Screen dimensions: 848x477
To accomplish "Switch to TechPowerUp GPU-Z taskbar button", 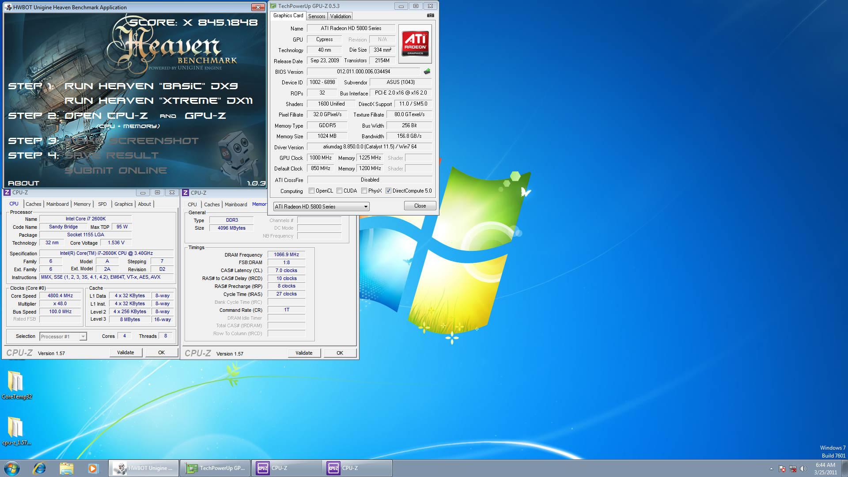I will [215, 468].
